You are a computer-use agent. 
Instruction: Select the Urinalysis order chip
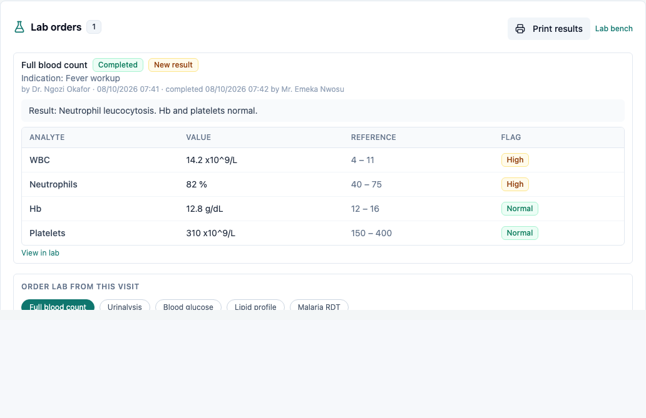coord(125,306)
